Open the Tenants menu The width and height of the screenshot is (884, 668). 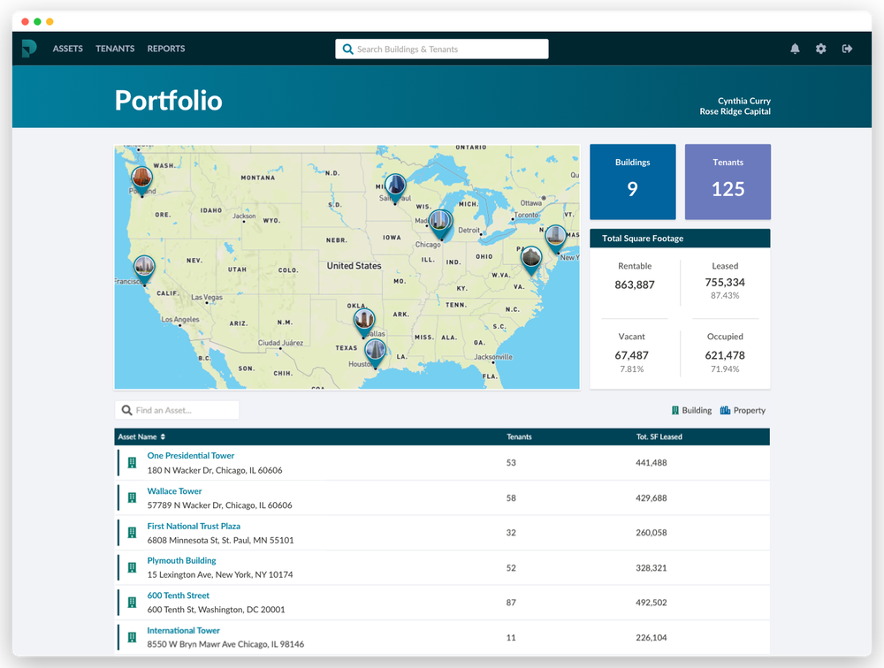pyautogui.click(x=115, y=49)
